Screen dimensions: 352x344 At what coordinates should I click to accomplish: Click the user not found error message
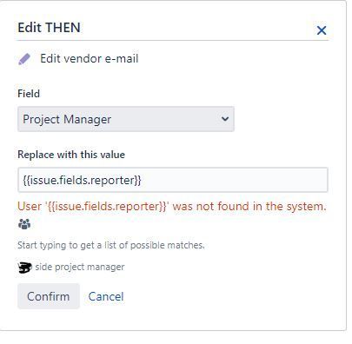coord(172,207)
